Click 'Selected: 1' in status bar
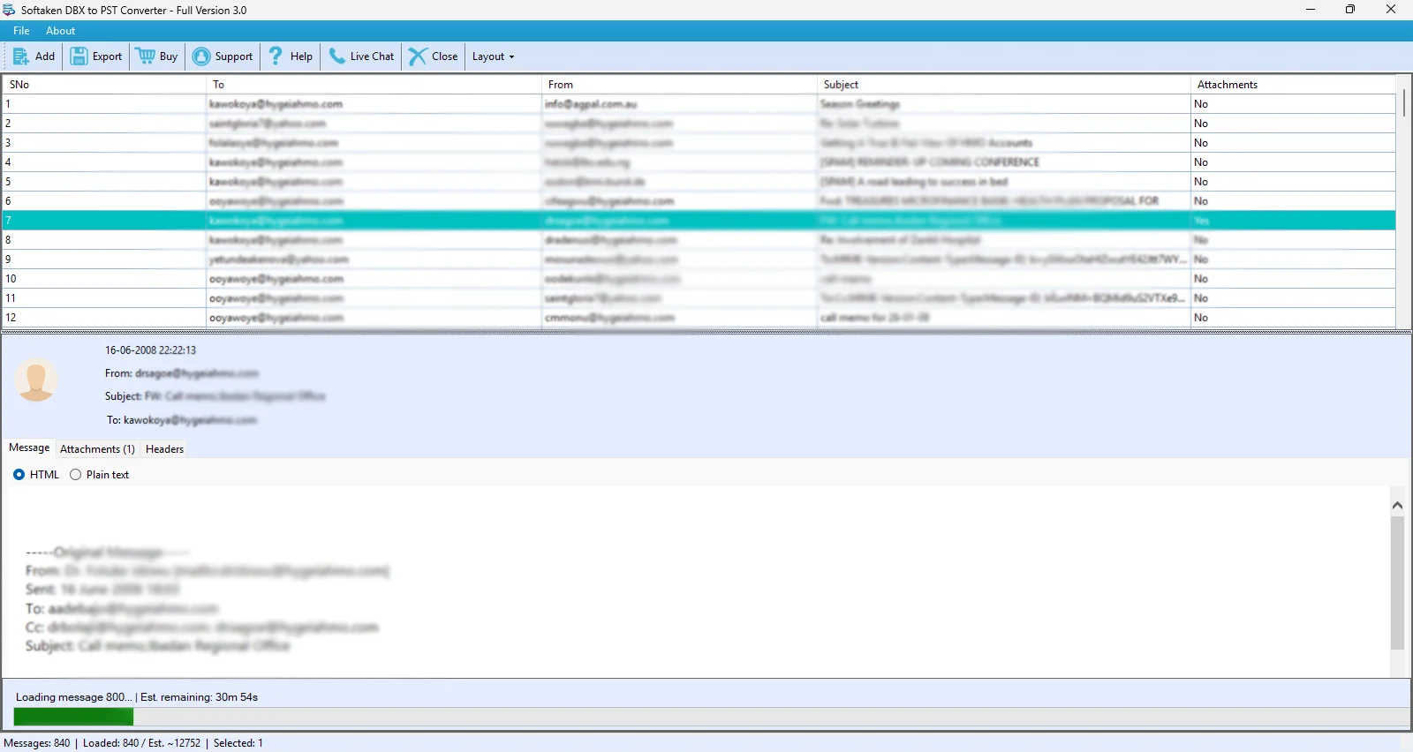The image size is (1413, 752). tap(238, 743)
